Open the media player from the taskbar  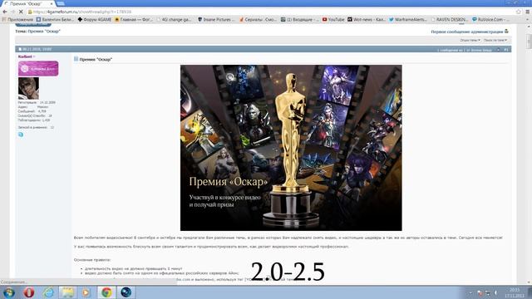86,292
